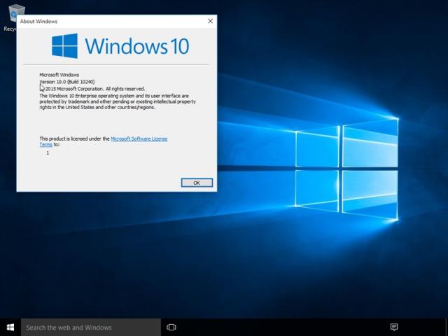Screen dimensions: 448x336
Task: Close the About Windows dialog with X
Action: click(x=210, y=22)
